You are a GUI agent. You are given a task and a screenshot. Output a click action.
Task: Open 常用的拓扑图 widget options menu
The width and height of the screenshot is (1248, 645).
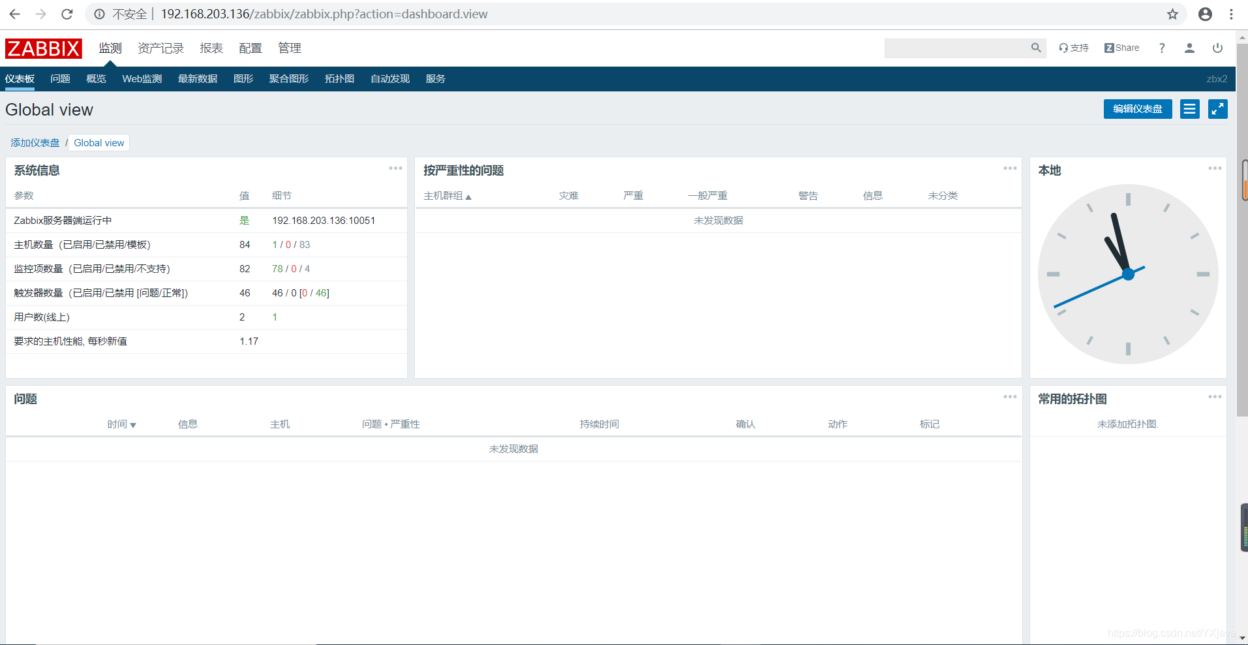pos(1215,397)
